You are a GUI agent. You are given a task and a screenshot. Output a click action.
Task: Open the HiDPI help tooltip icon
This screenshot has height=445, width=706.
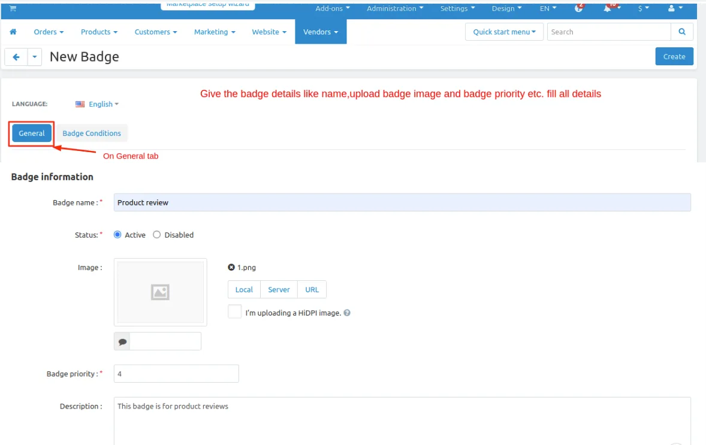pos(346,313)
